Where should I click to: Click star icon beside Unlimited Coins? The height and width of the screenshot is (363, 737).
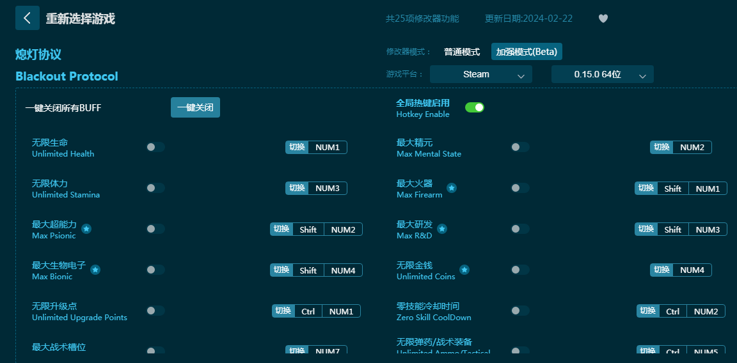coord(464,270)
